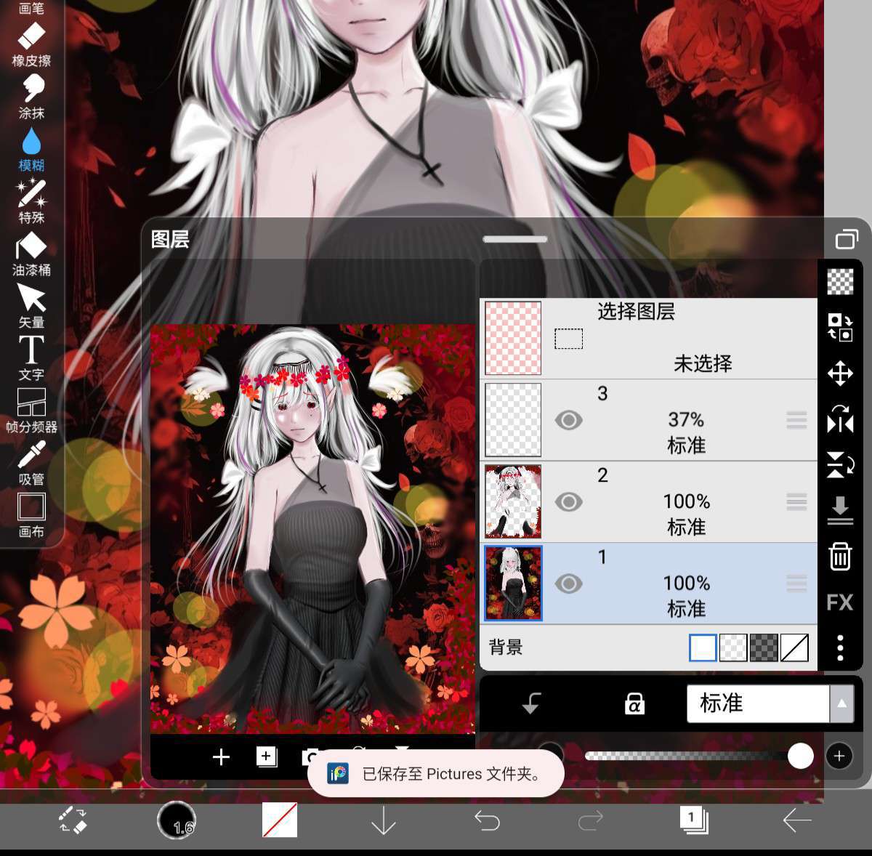The height and width of the screenshot is (856, 872).
Task: Click the layer panel top drag handle bar
Action: [515, 239]
